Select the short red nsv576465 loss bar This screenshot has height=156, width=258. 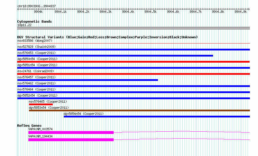click(41, 104)
